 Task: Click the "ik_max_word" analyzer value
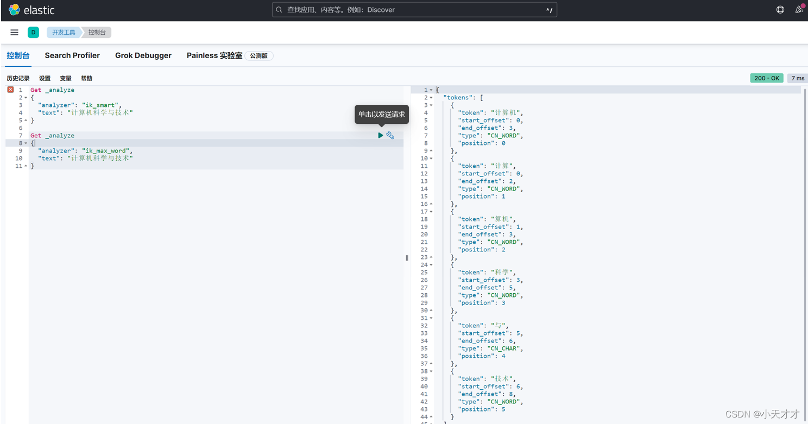pos(105,151)
